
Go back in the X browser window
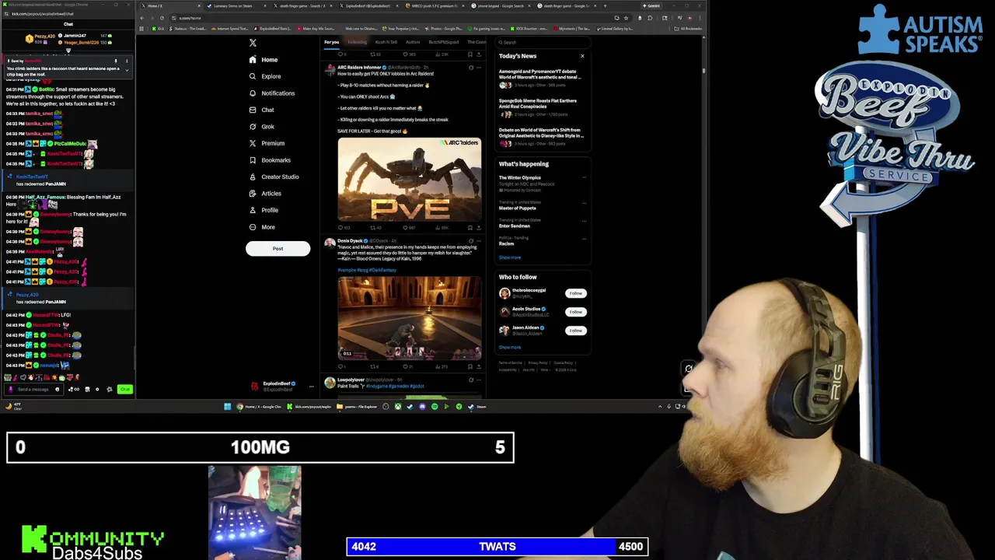(142, 18)
